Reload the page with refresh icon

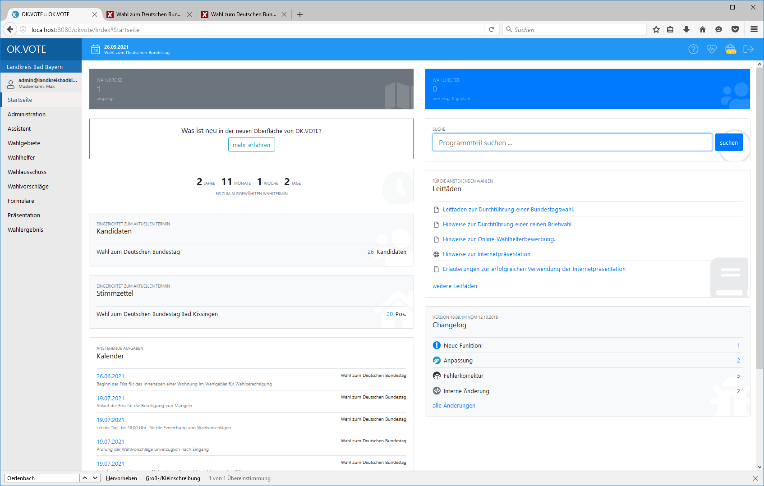[491, 29]
